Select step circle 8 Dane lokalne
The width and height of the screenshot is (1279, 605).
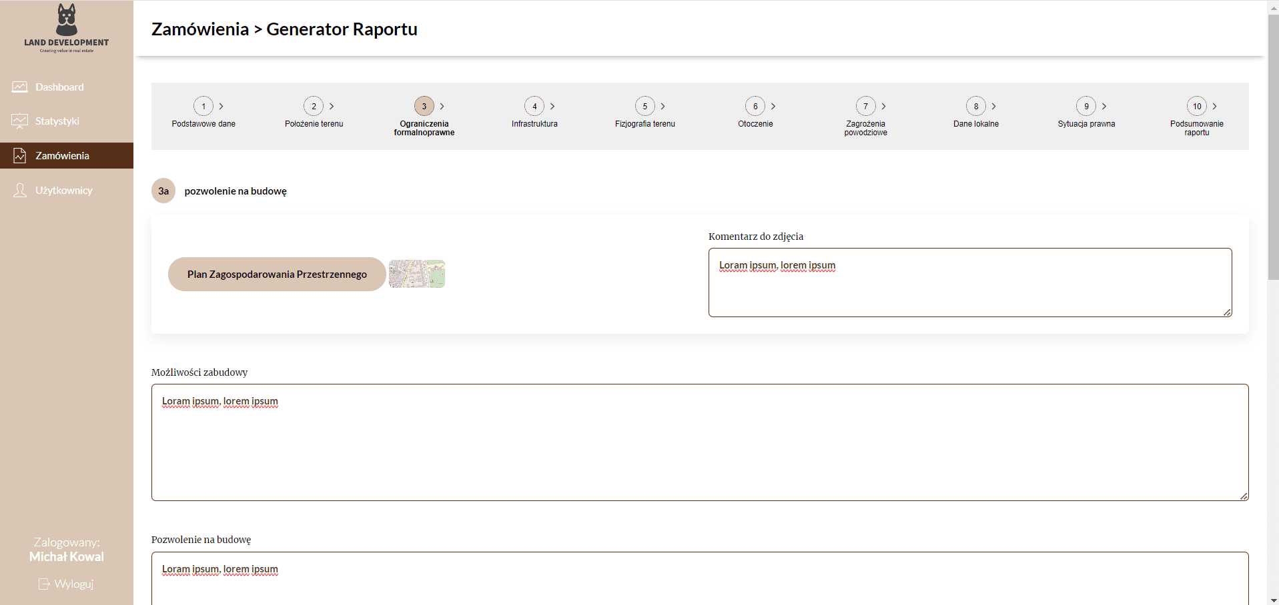pyautogui.click(x=976, y=106)
